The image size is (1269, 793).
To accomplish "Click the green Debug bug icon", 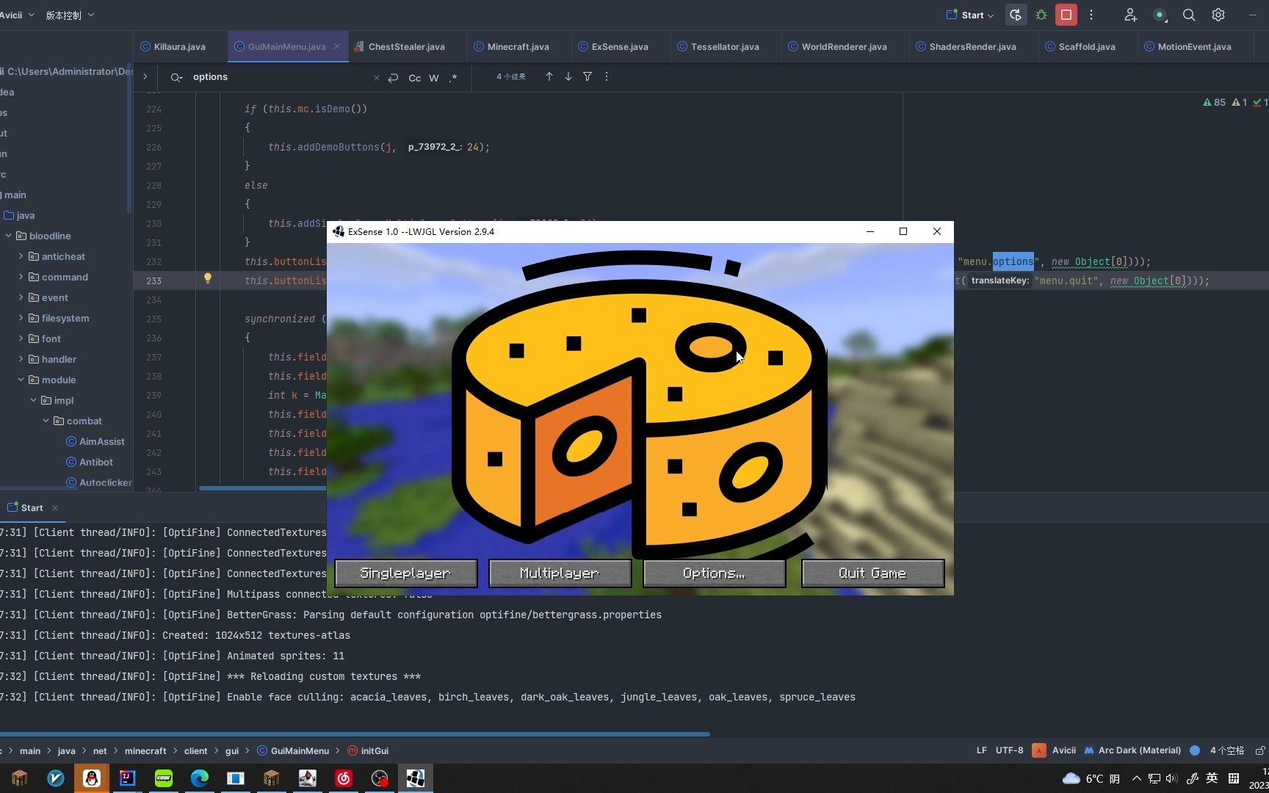I will (x=1041, y=15).
